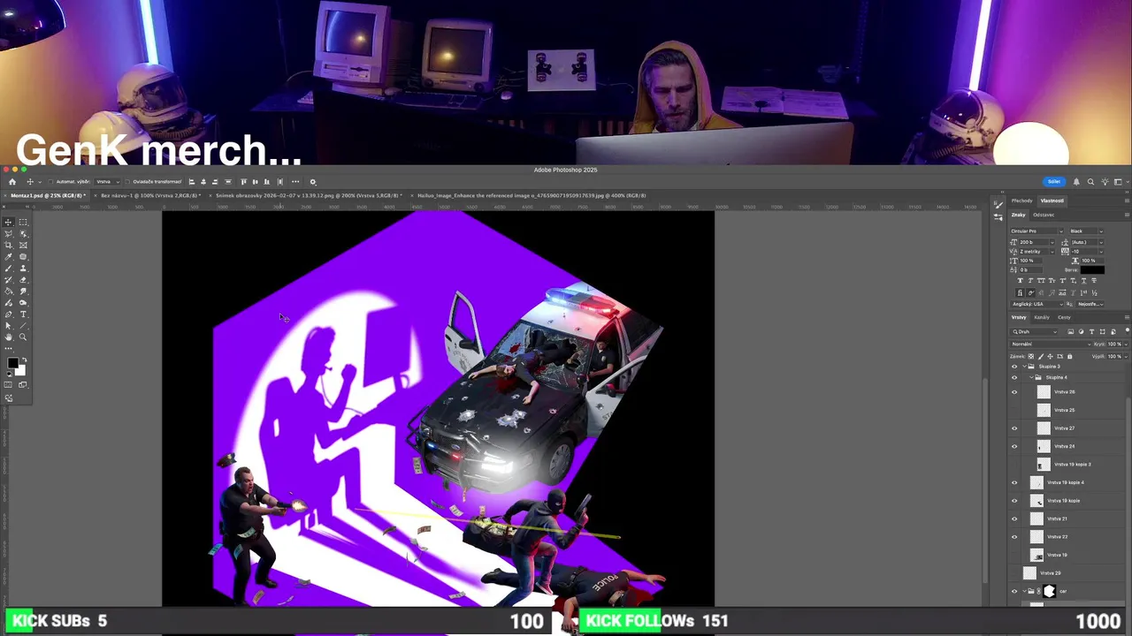Collapse the Skupina 3 group
This screenshot has height=636, width=1132.
pos(1024,366)
